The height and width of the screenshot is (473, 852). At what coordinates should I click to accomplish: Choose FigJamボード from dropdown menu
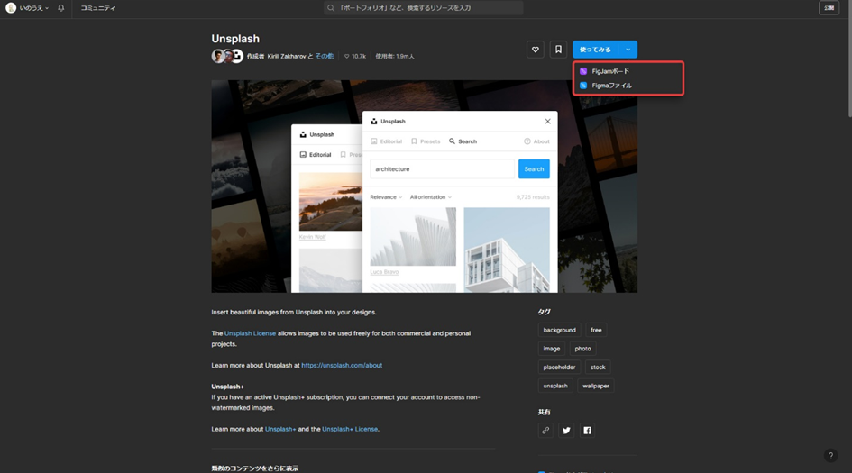tap(628, 71)
